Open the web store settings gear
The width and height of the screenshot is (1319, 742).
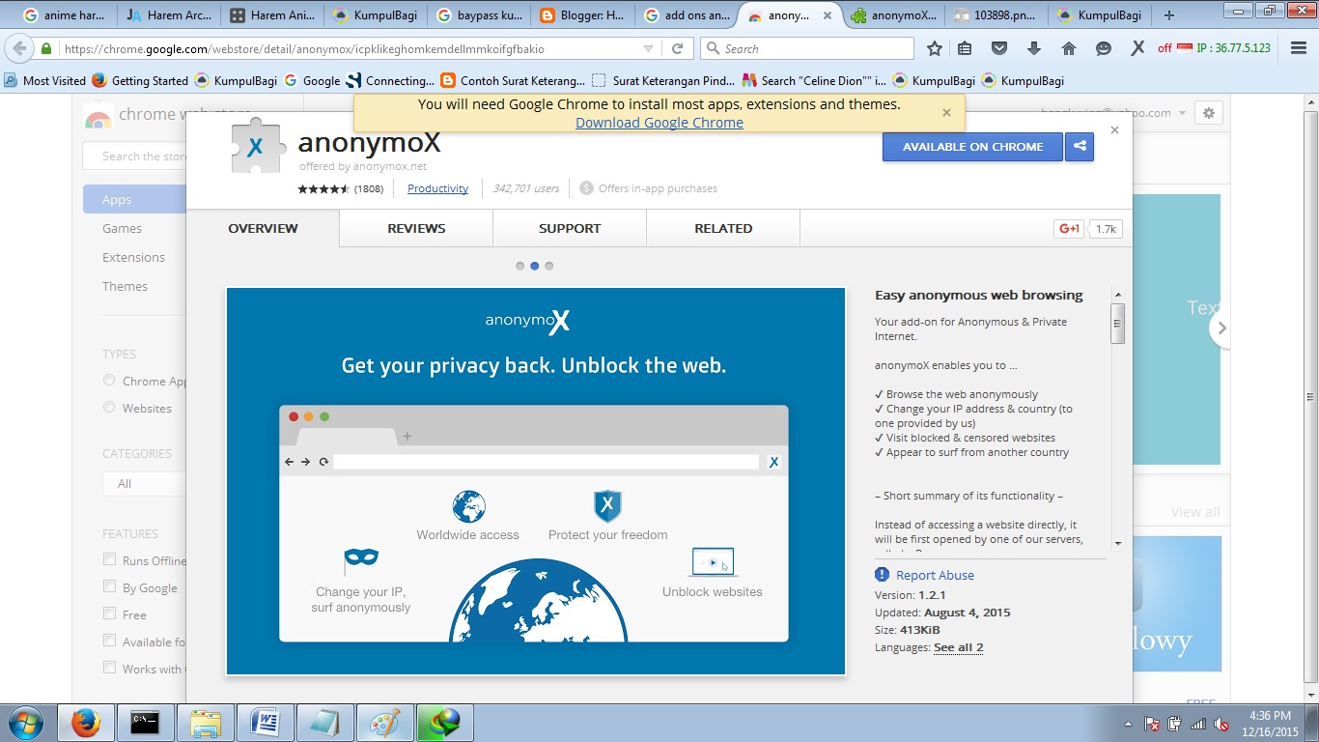[x=1209, y=113]
